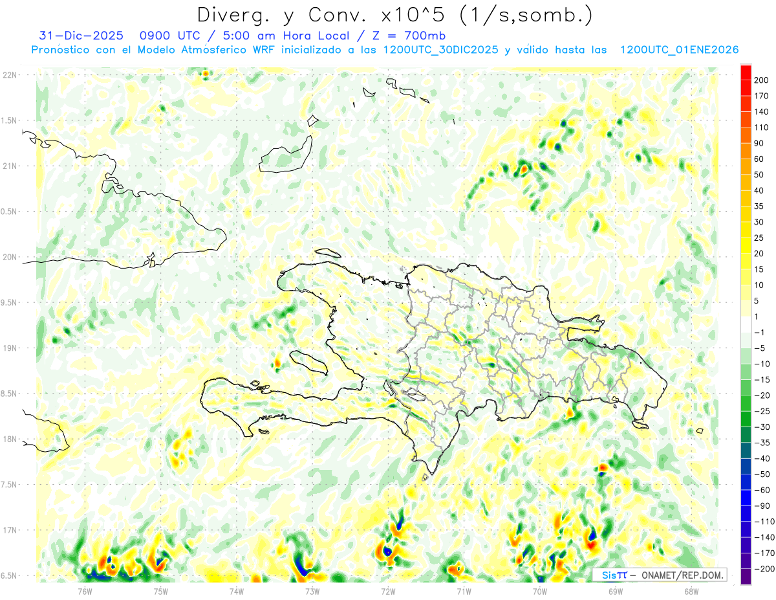Pick the blue swatch between -90 and -60
This screenshot has height=600, width=776.
[x=746, y=498]
